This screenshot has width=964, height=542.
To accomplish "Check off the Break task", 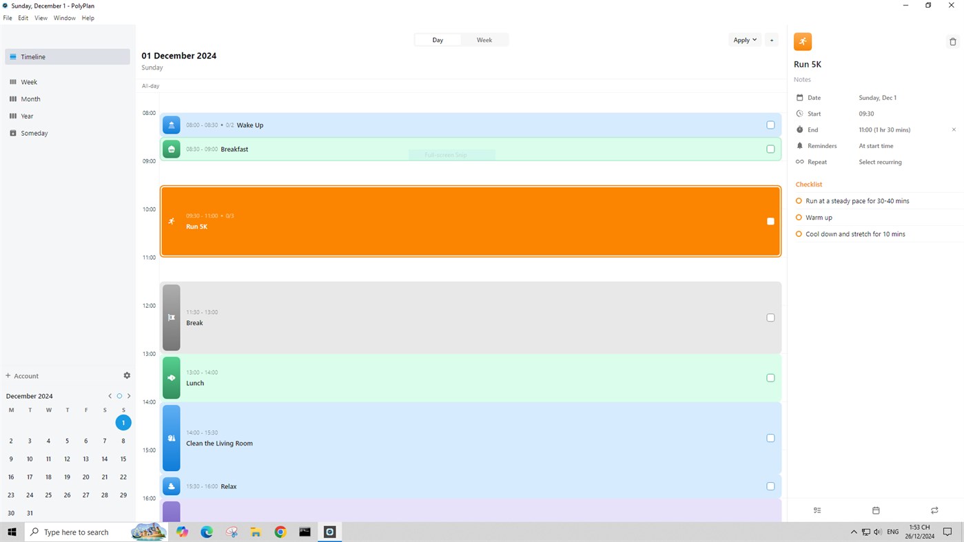I will pos(770,317).
